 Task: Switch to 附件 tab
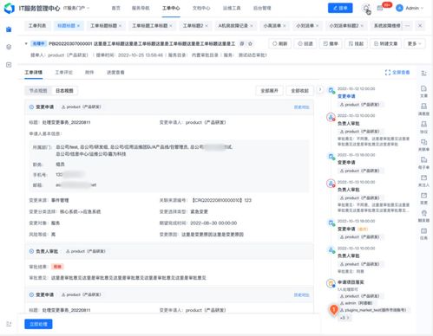(89, 72)
